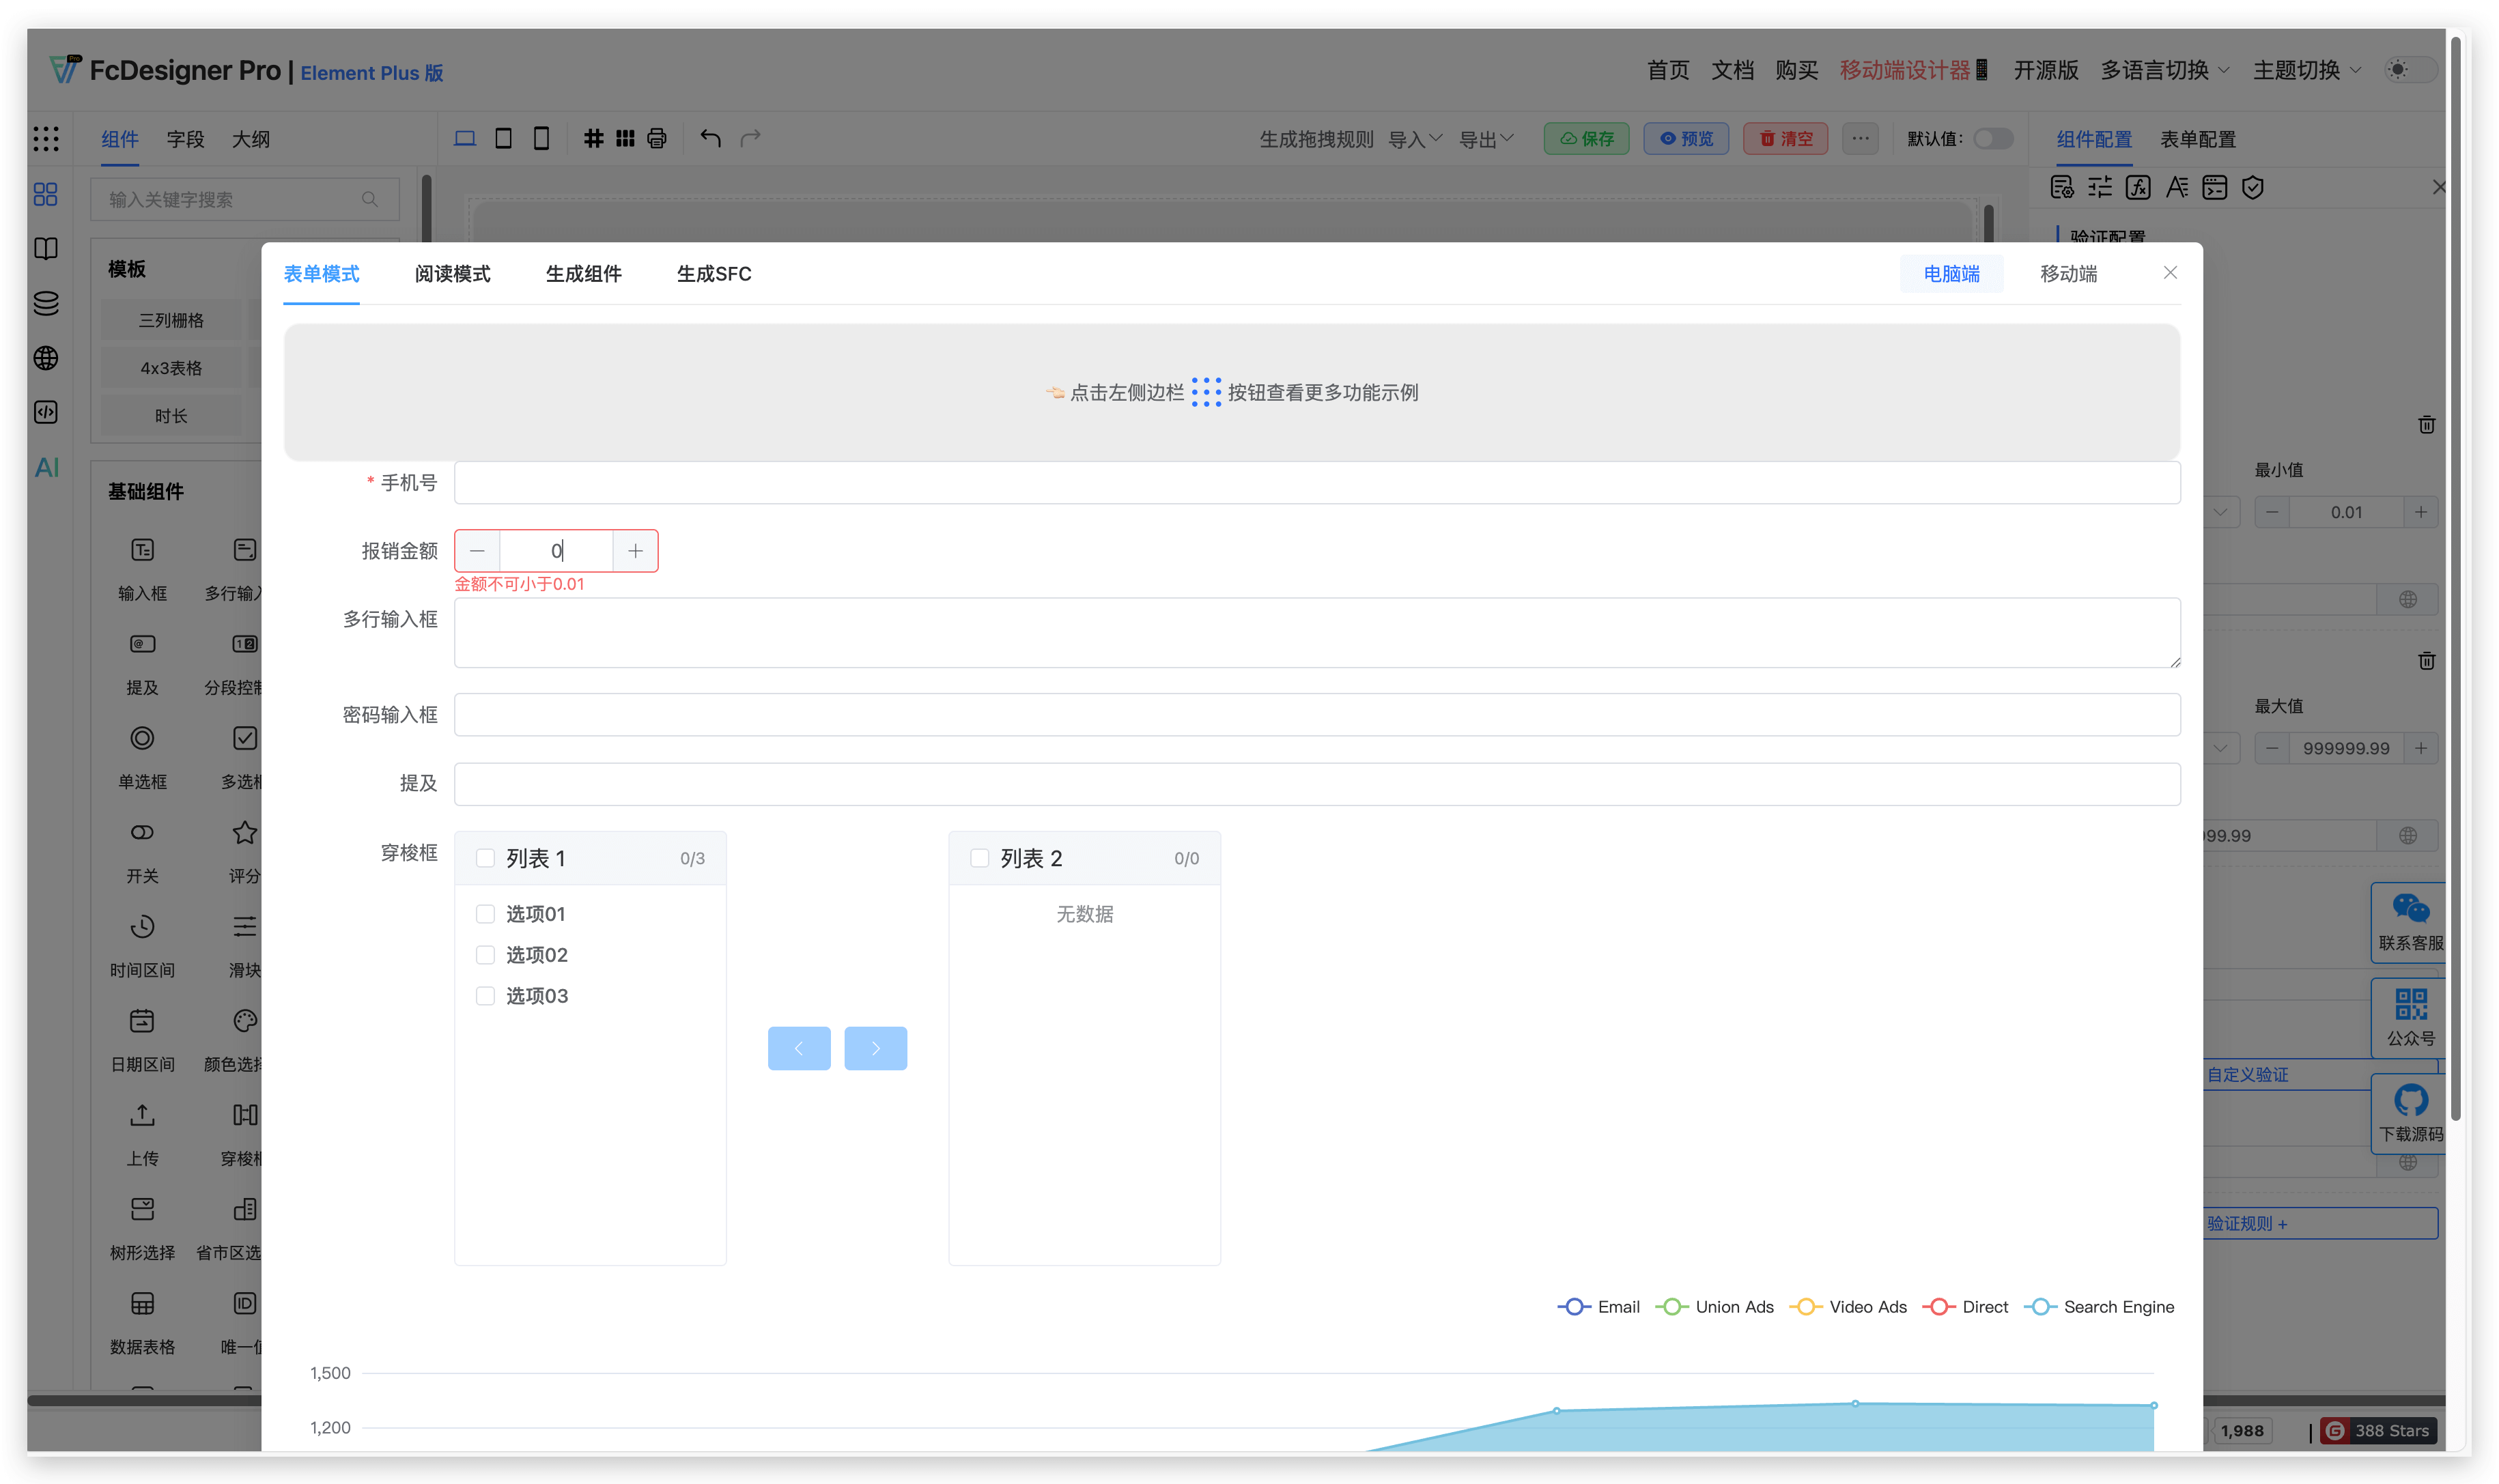
Task: Check the 列表 1 select-all checkbox
Action: click(485, 858)
